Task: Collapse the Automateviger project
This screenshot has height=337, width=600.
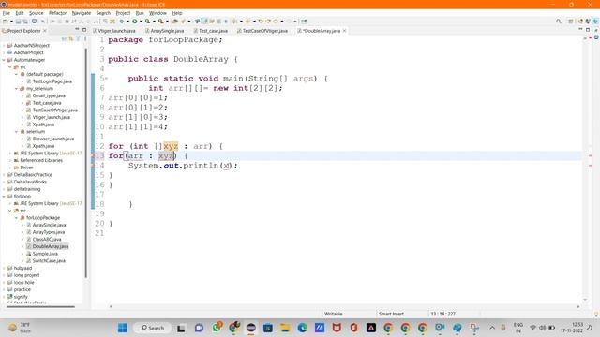Action: pos(4,60)
